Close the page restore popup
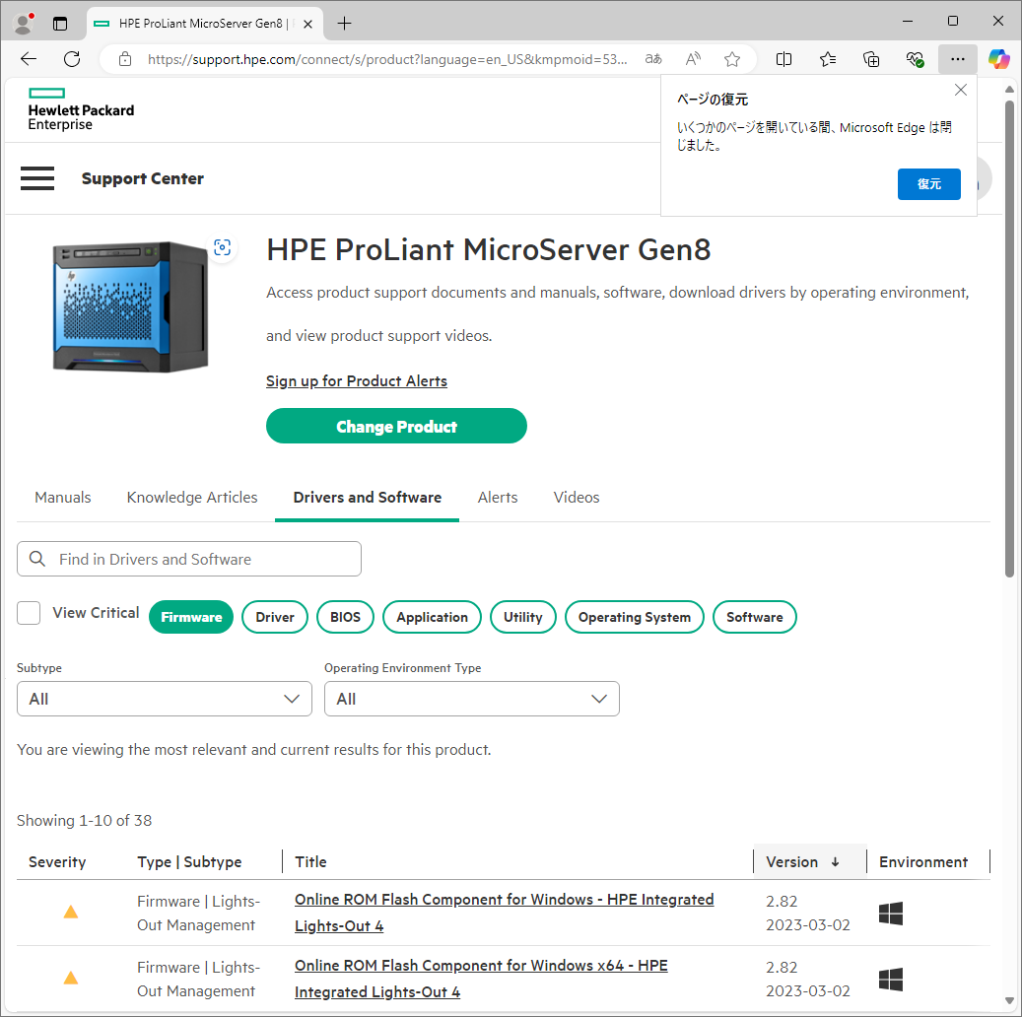This screenshot has height=1017, width=1022. point(961,90)
